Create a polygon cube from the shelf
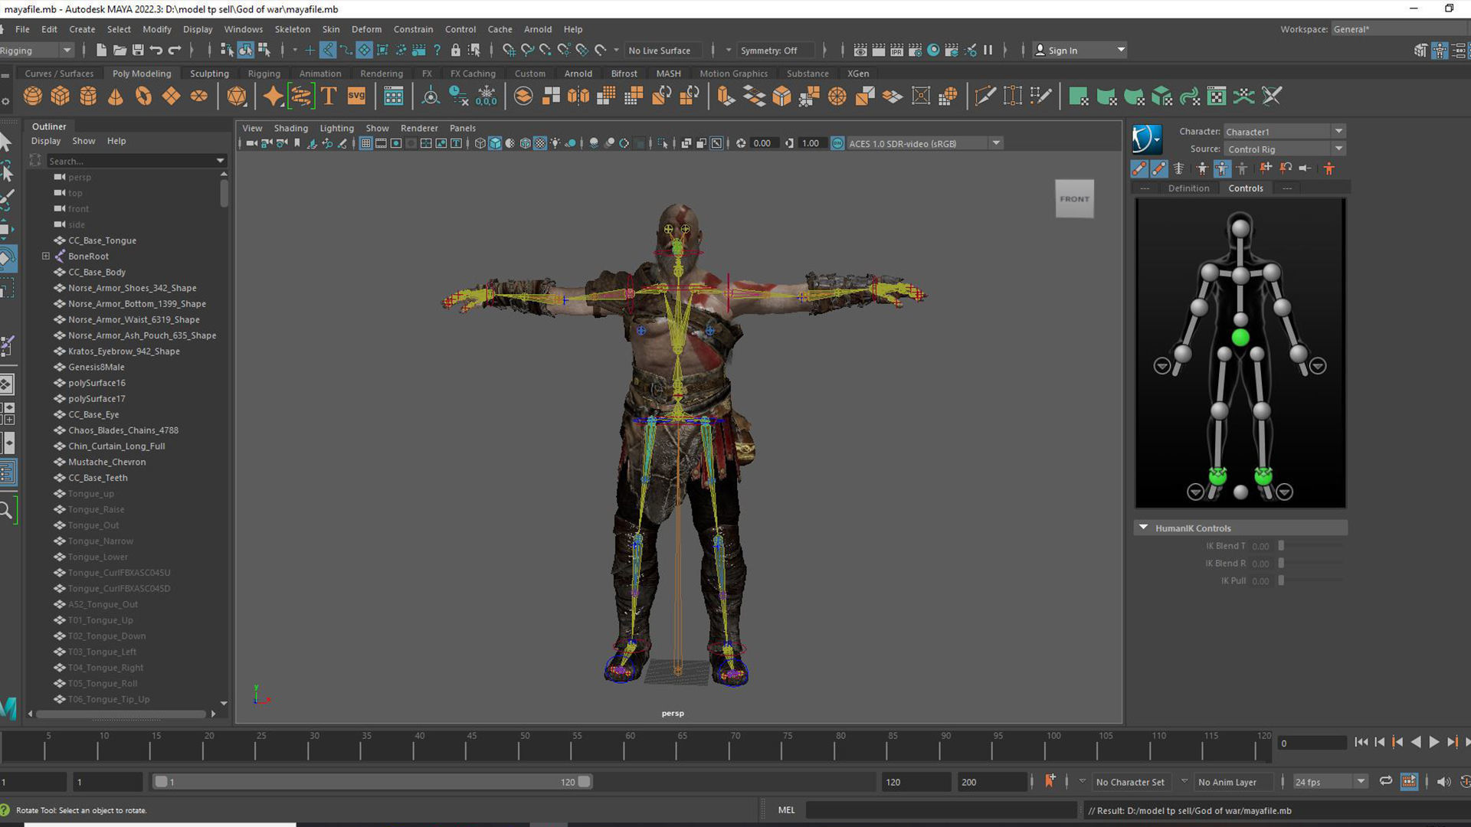This screenshot has width=1471, height=827. 61,96
